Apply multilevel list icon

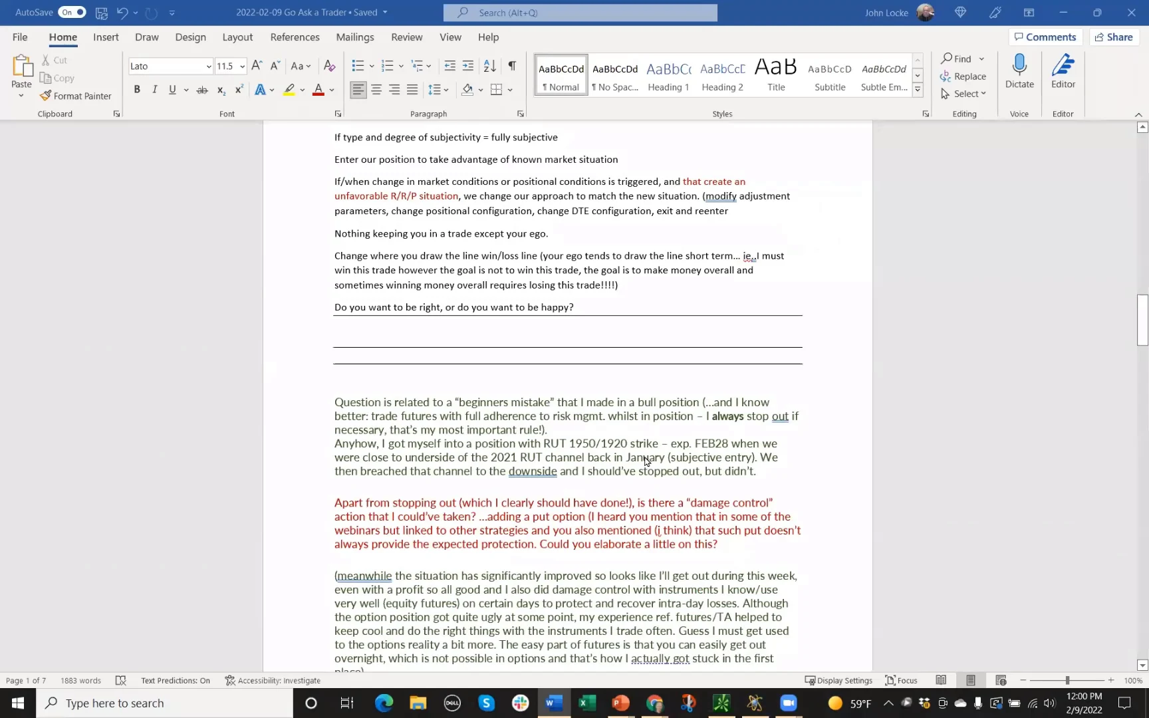(x=417, y=66)
